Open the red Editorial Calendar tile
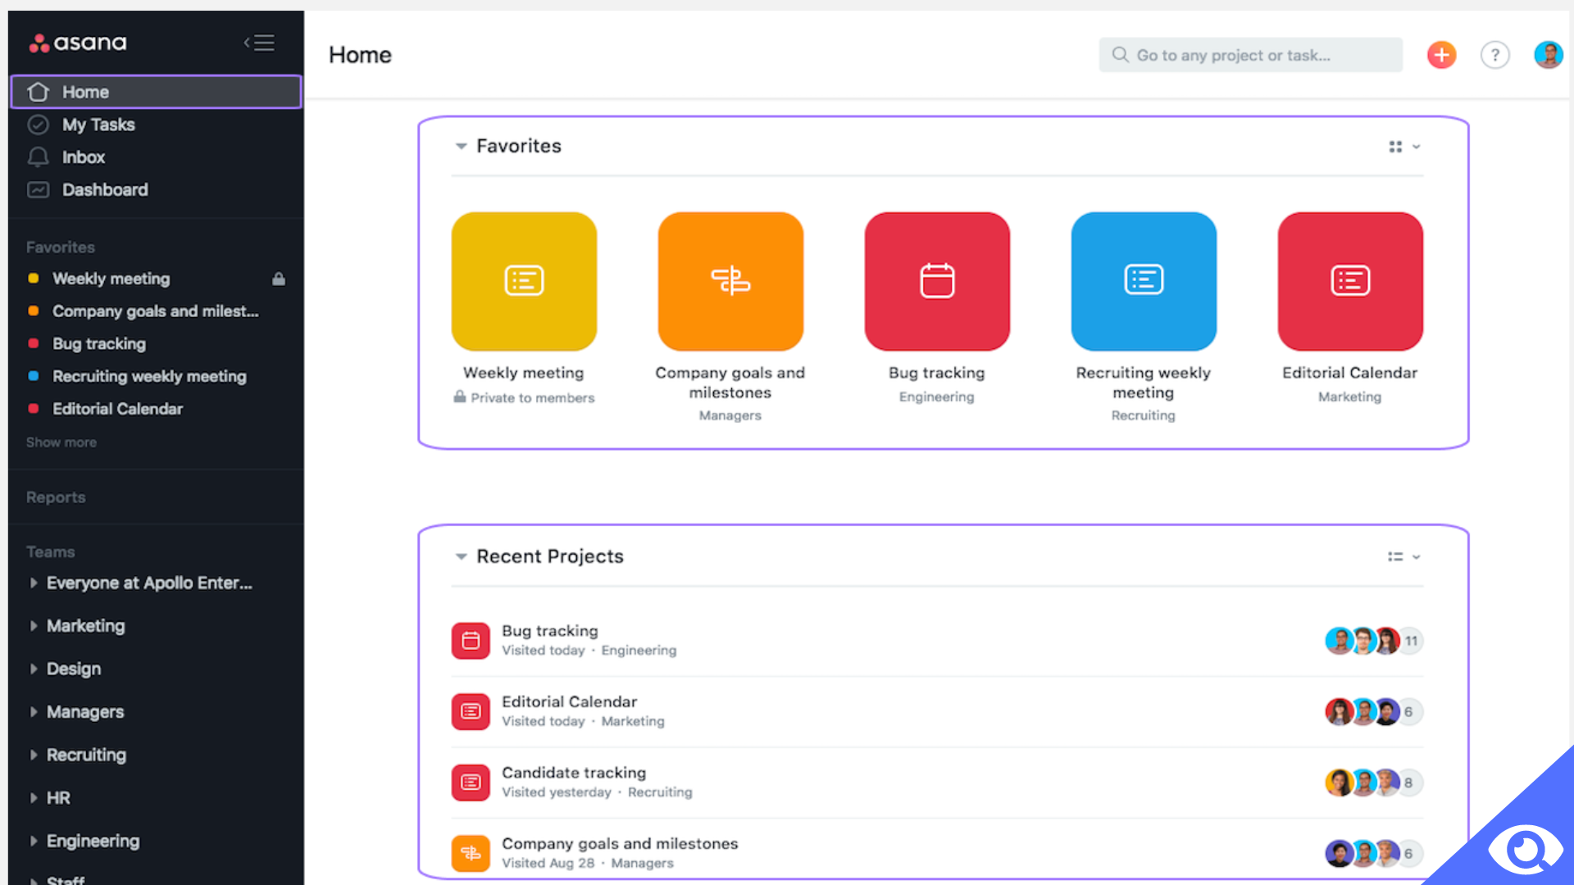 pos(1350,281)
